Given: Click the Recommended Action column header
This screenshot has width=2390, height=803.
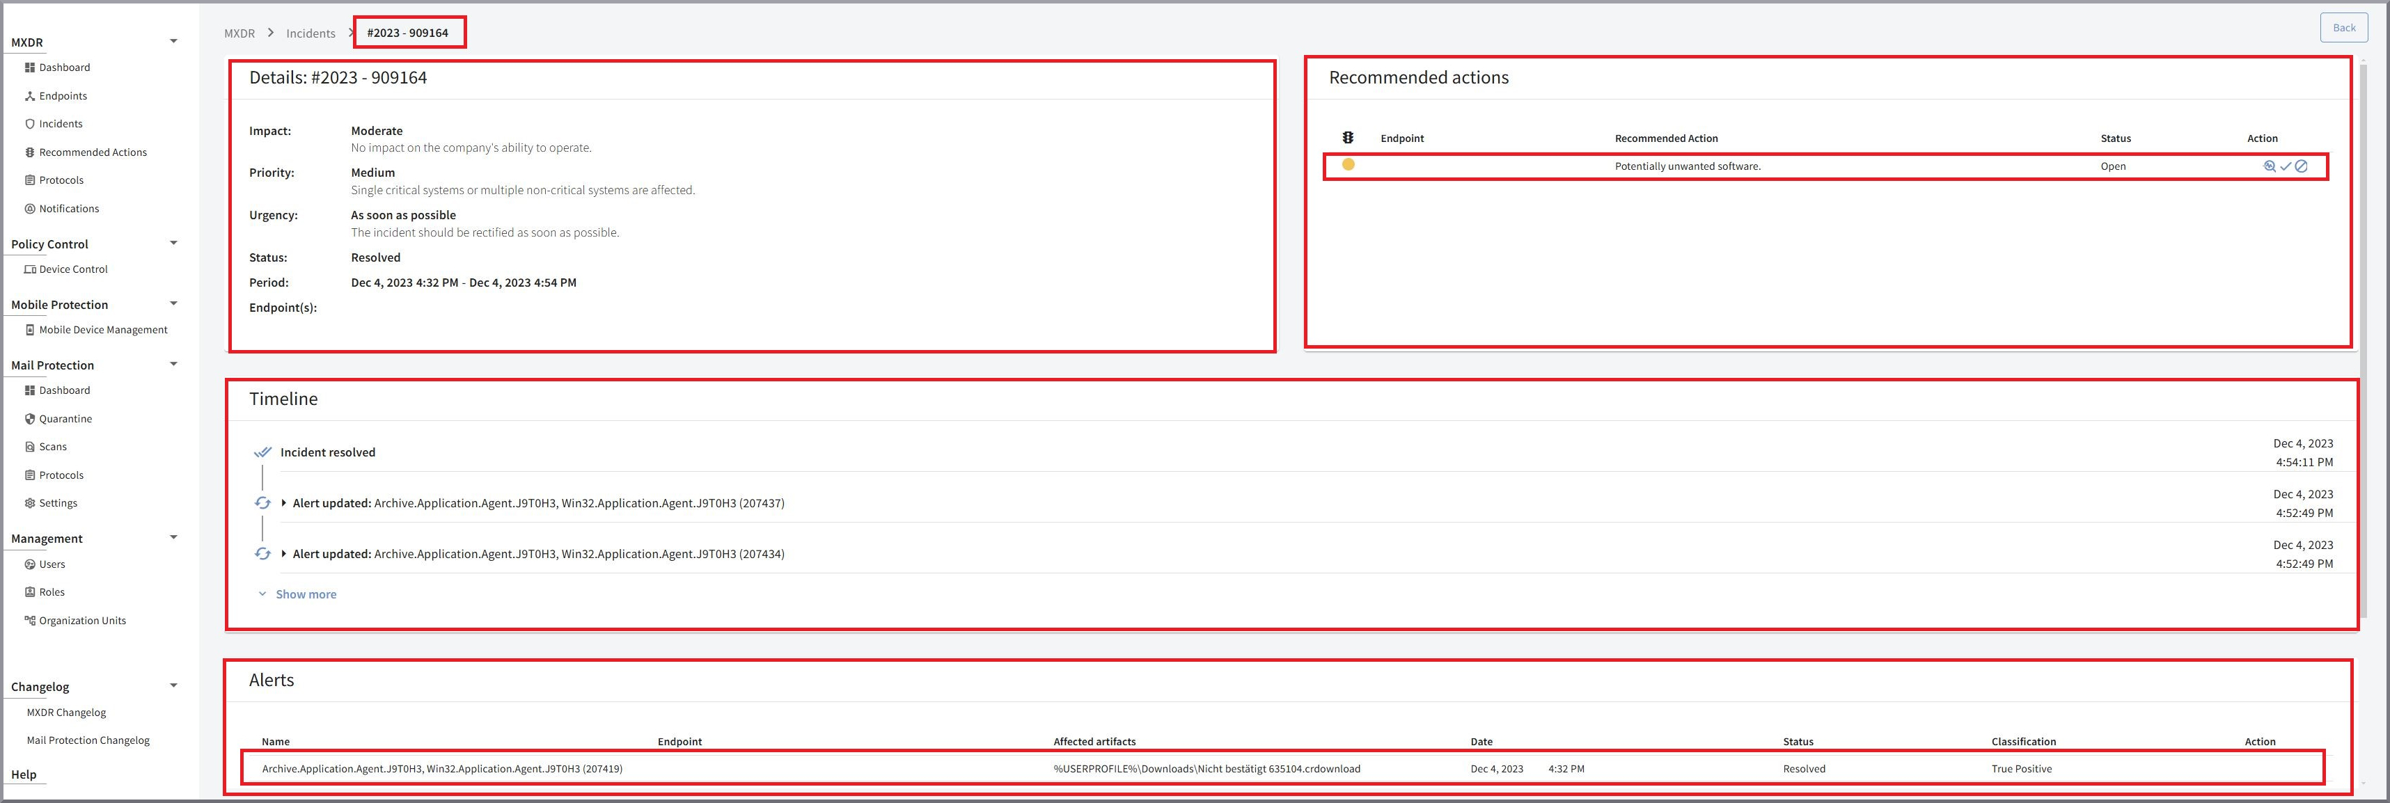Looking at the screenshot, I should click(1667, 139).
